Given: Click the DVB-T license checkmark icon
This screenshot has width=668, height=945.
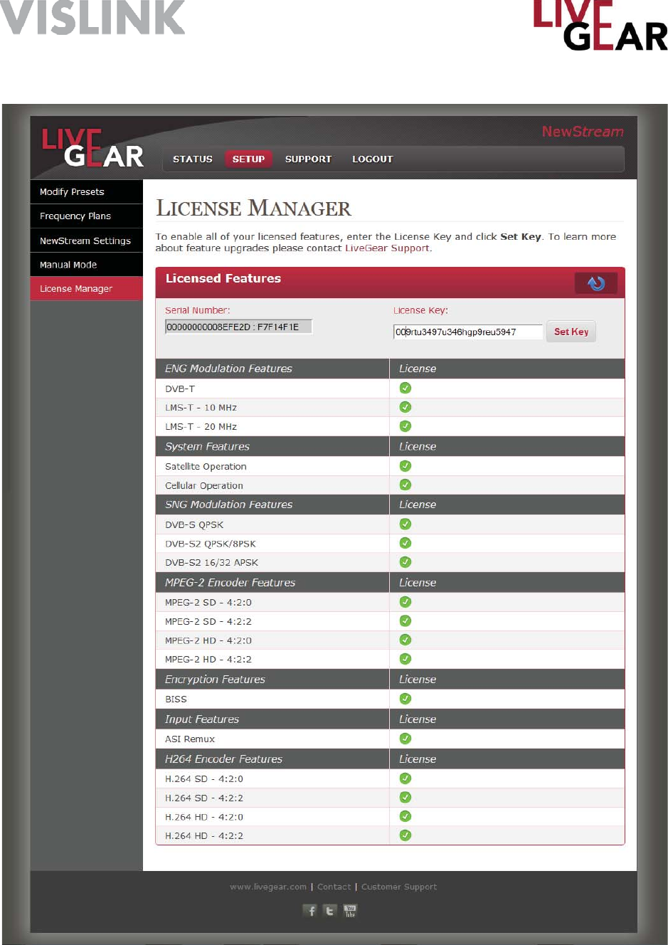Looking at the screenshot, I should (405, 388).
